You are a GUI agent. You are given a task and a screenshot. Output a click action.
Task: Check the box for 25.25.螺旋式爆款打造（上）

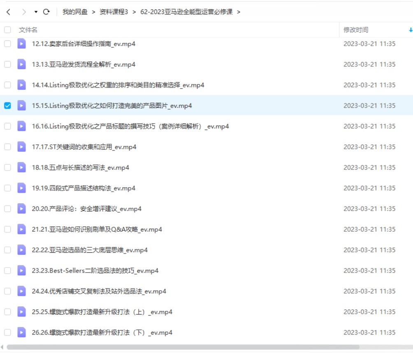[x=8, y=312]
